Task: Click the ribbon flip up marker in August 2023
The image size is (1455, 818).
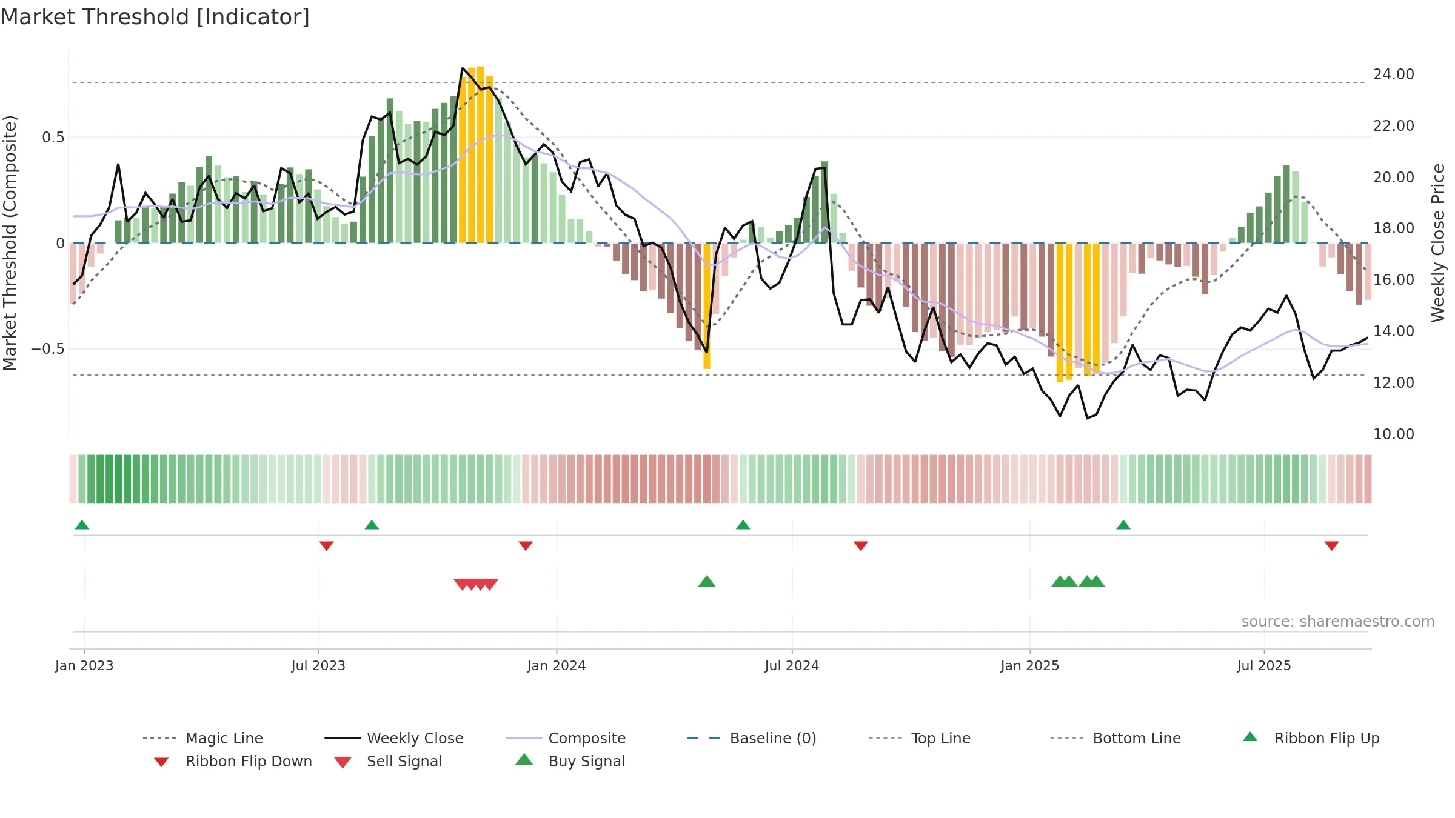Action: click(x=372, y=525)
